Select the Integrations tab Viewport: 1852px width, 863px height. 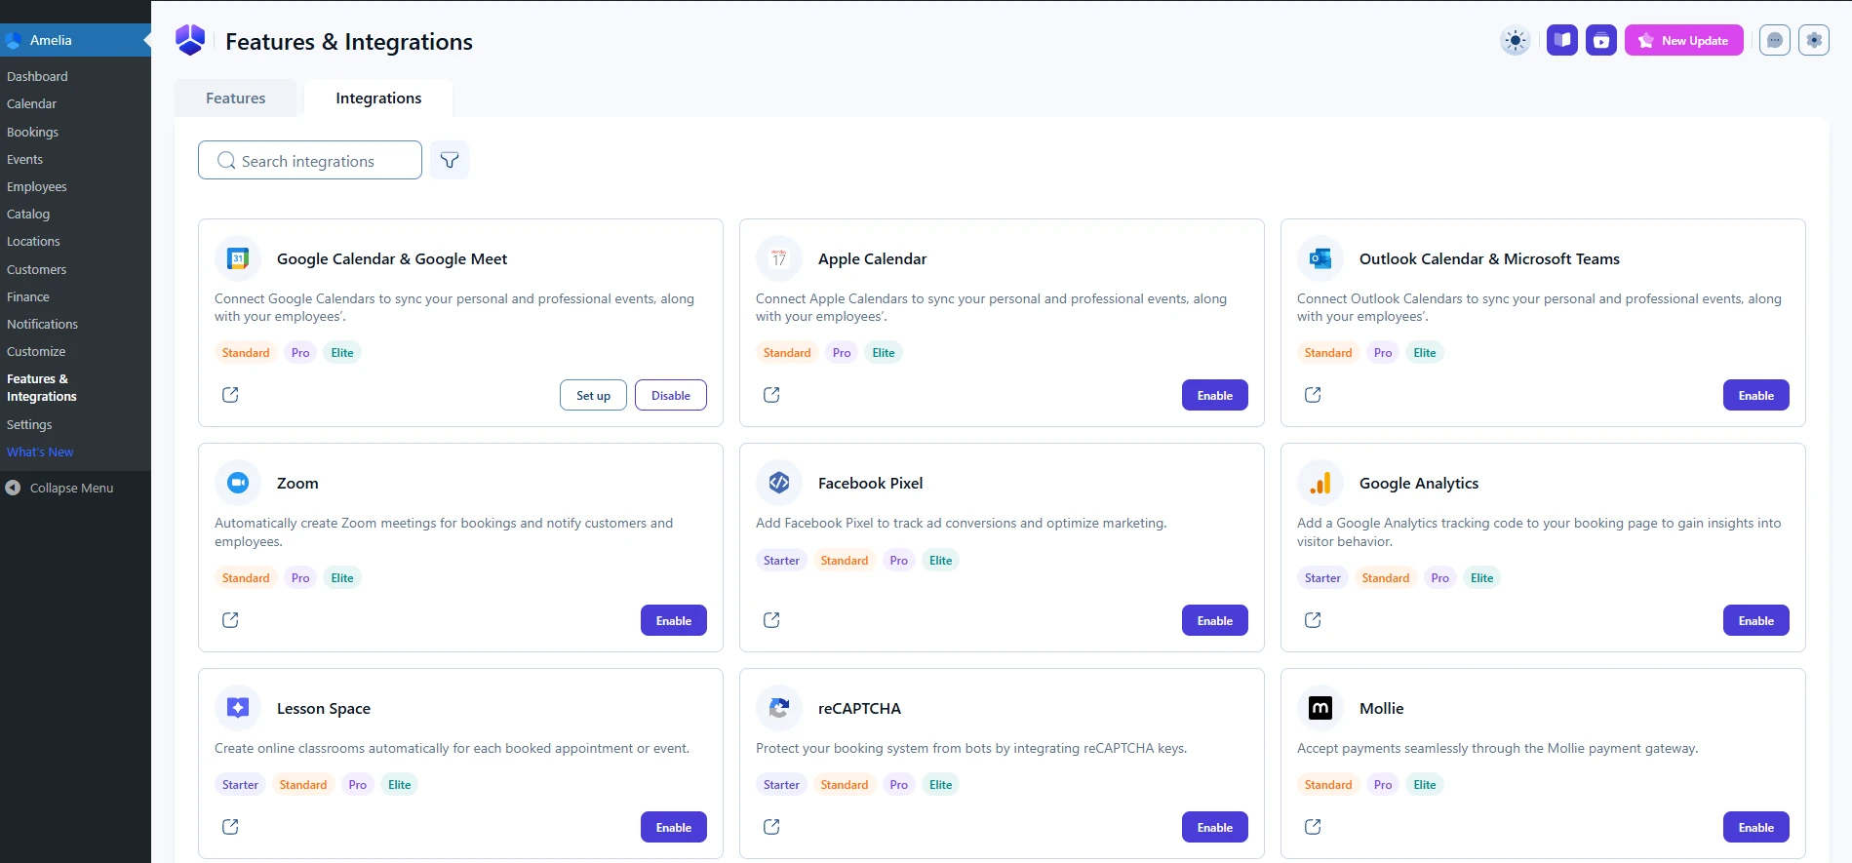[378, 98]
